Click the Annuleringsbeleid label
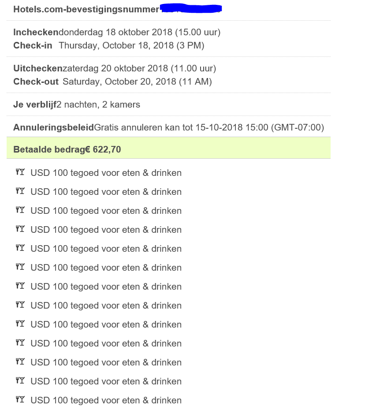This screenshot has height=410, width=376. click(x=53, y=127)
